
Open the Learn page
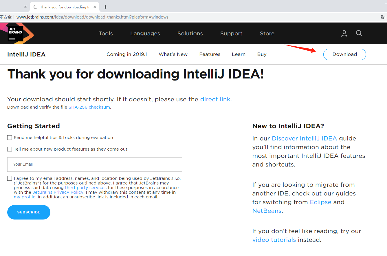tap(239, 54)
